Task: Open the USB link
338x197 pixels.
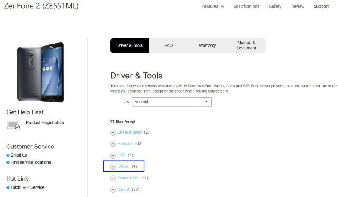Action: coord(121,155)
